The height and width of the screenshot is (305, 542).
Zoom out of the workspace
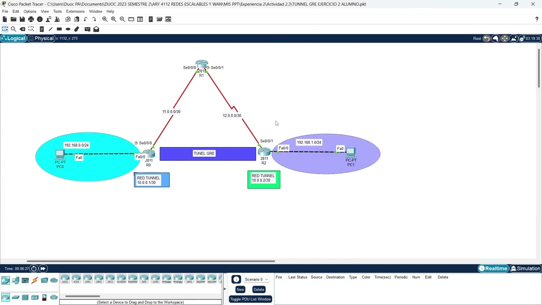point(122,19)
